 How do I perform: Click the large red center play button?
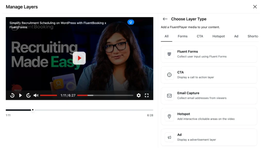point(79,58)
